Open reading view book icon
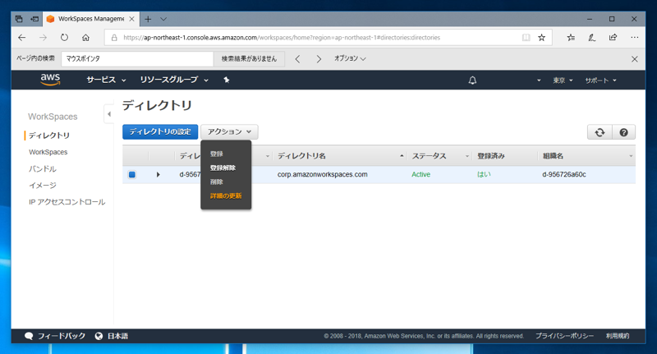 [526, 38]
